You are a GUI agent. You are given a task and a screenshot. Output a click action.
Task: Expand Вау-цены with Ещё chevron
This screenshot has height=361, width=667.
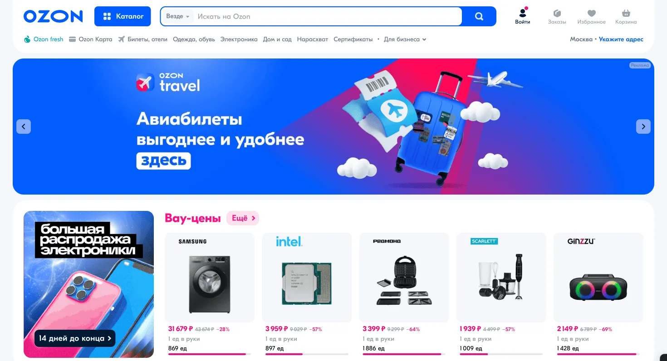click(x=243, y=218)
